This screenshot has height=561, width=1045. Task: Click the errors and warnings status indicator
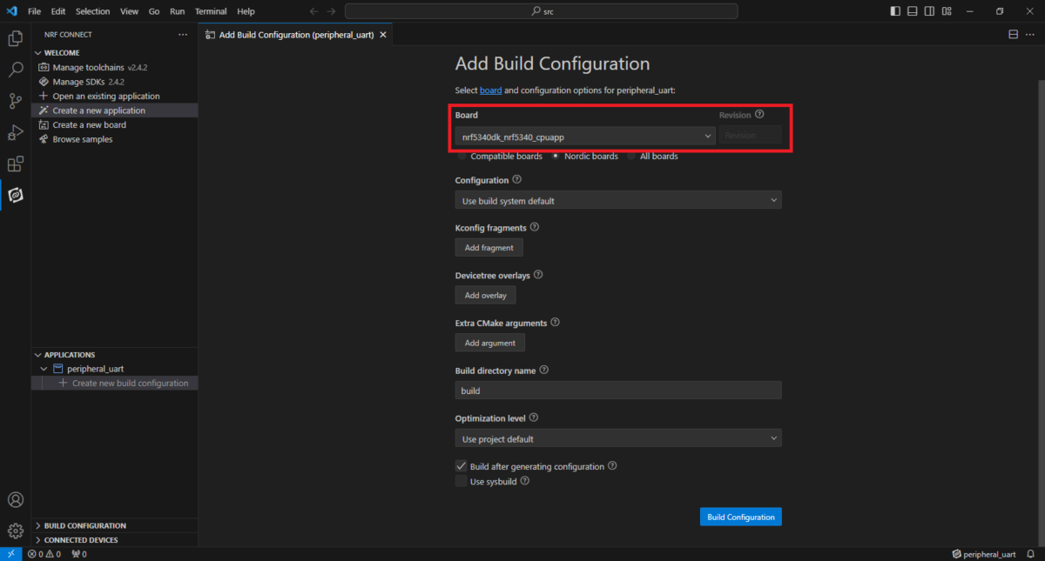tap(44, 554)
